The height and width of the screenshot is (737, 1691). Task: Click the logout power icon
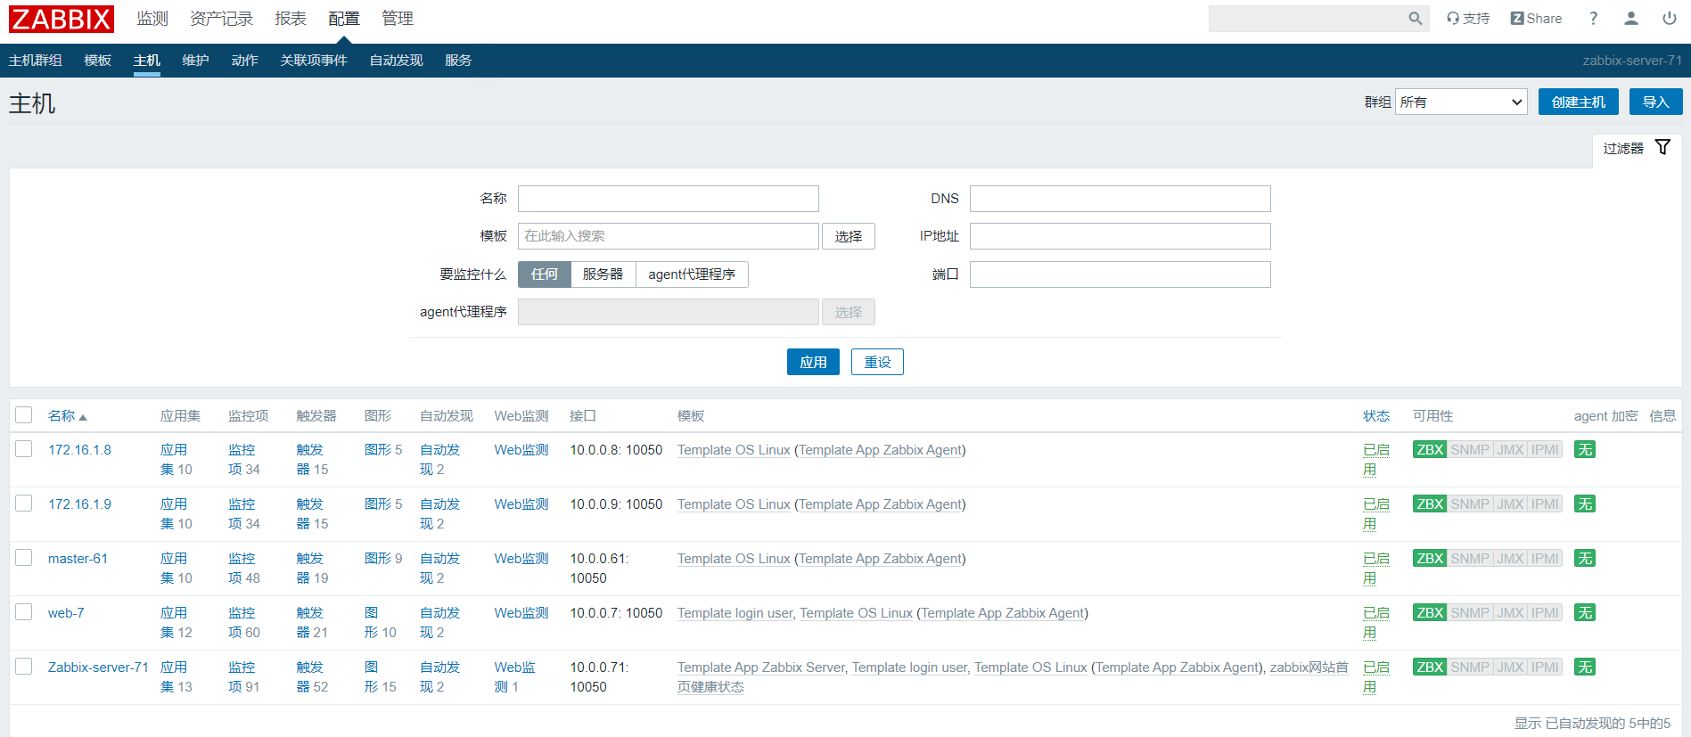tap(1670, 19)
